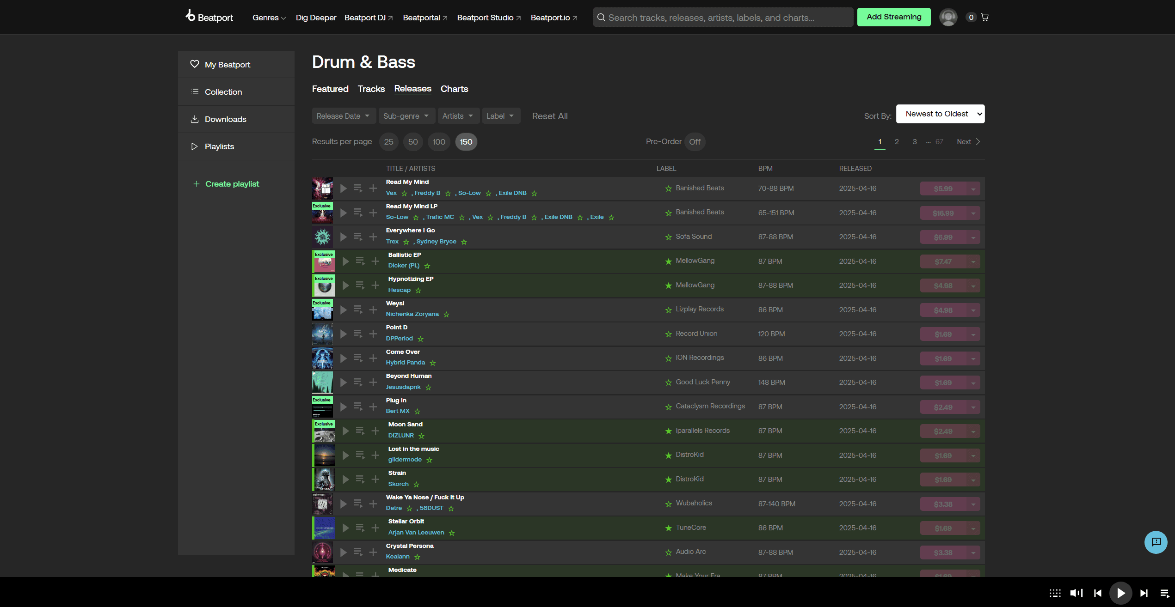Go to Next results page
This screenshot has width=1175, height=607.
click(x=968, y=142)
